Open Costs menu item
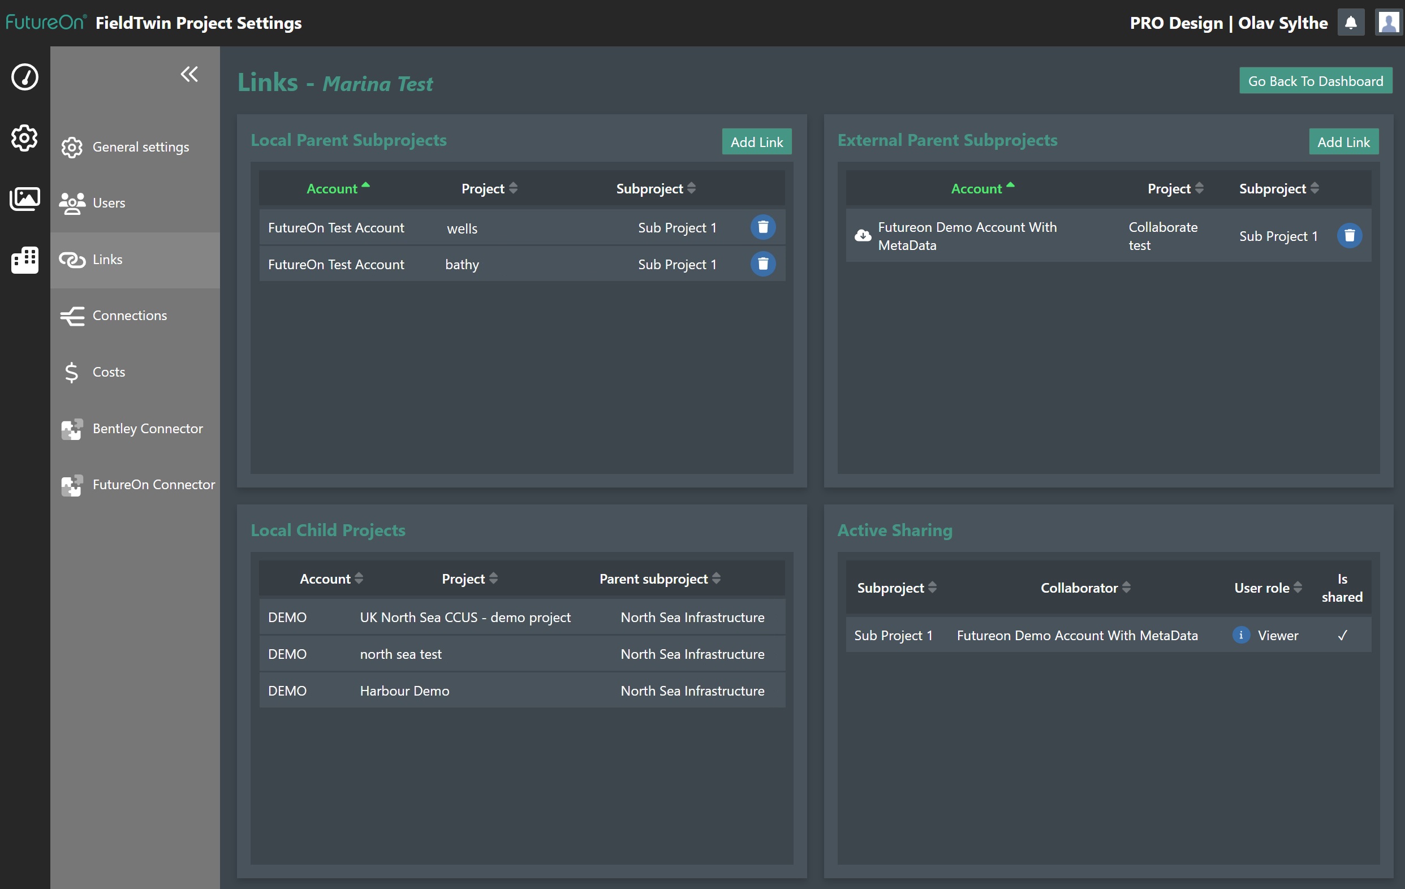The width and height of the screenshot is (1405, 889). (135, 372)
